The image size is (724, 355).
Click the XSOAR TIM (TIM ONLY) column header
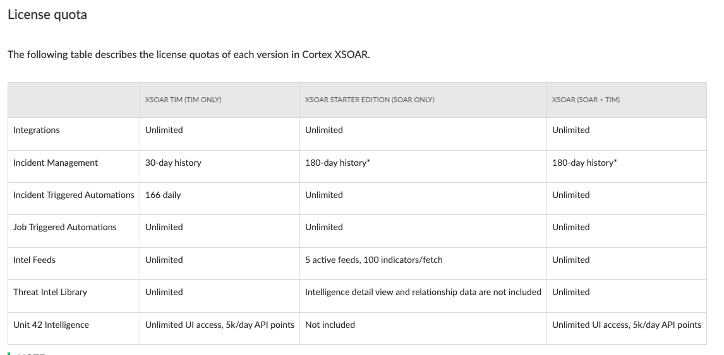[183, 100]
